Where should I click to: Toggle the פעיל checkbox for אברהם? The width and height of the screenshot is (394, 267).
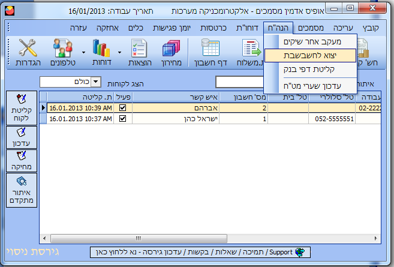123,107
